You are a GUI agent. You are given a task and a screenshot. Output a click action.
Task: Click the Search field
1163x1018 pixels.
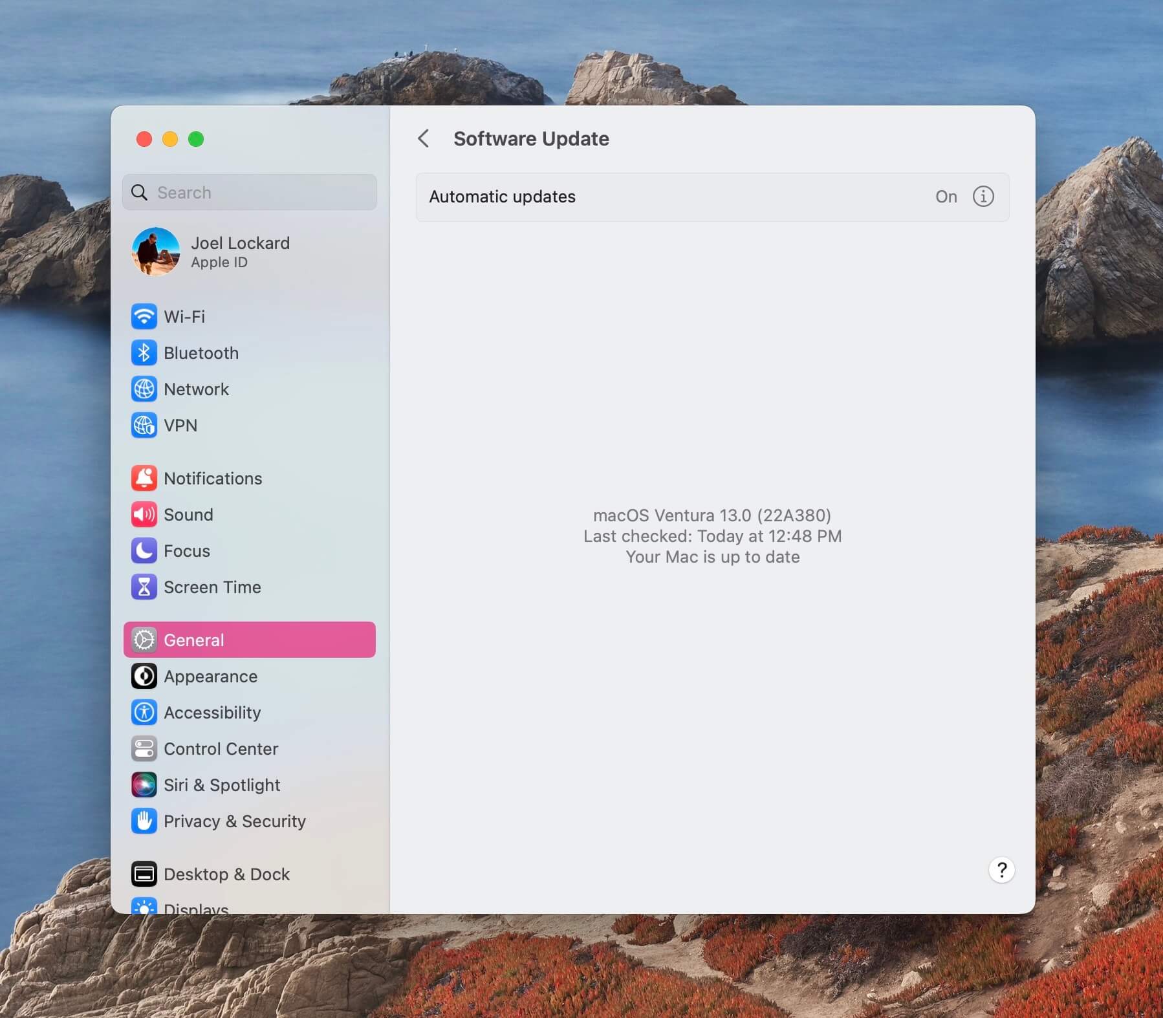tap(250, 192)
